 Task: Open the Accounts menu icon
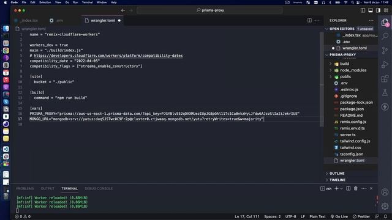tap(385, 192)
